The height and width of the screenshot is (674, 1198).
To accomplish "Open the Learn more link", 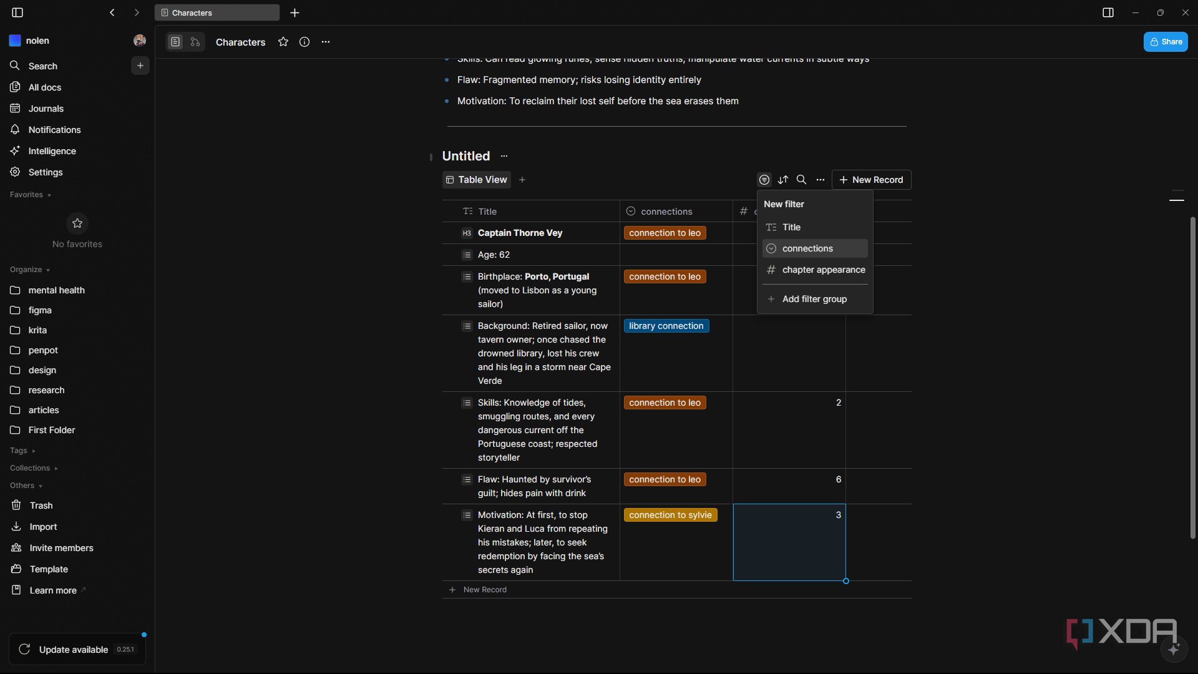I will (x=77, y=590).
